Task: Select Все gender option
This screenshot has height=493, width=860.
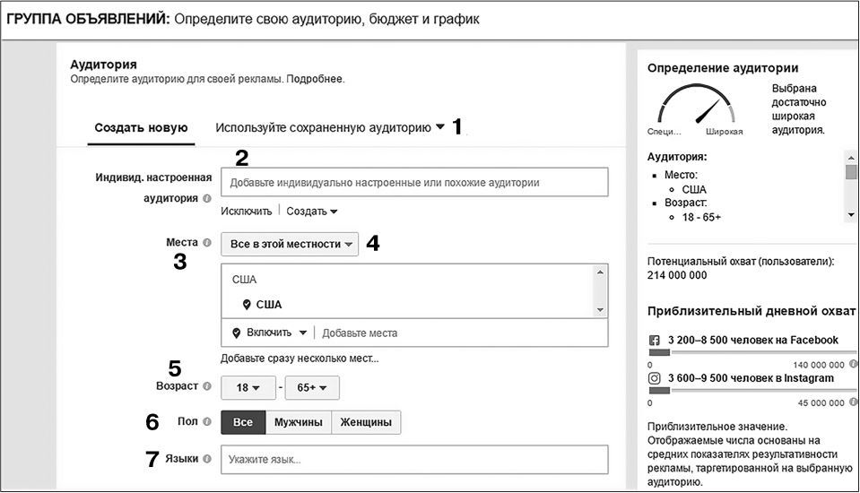Action: click(243, 422)
